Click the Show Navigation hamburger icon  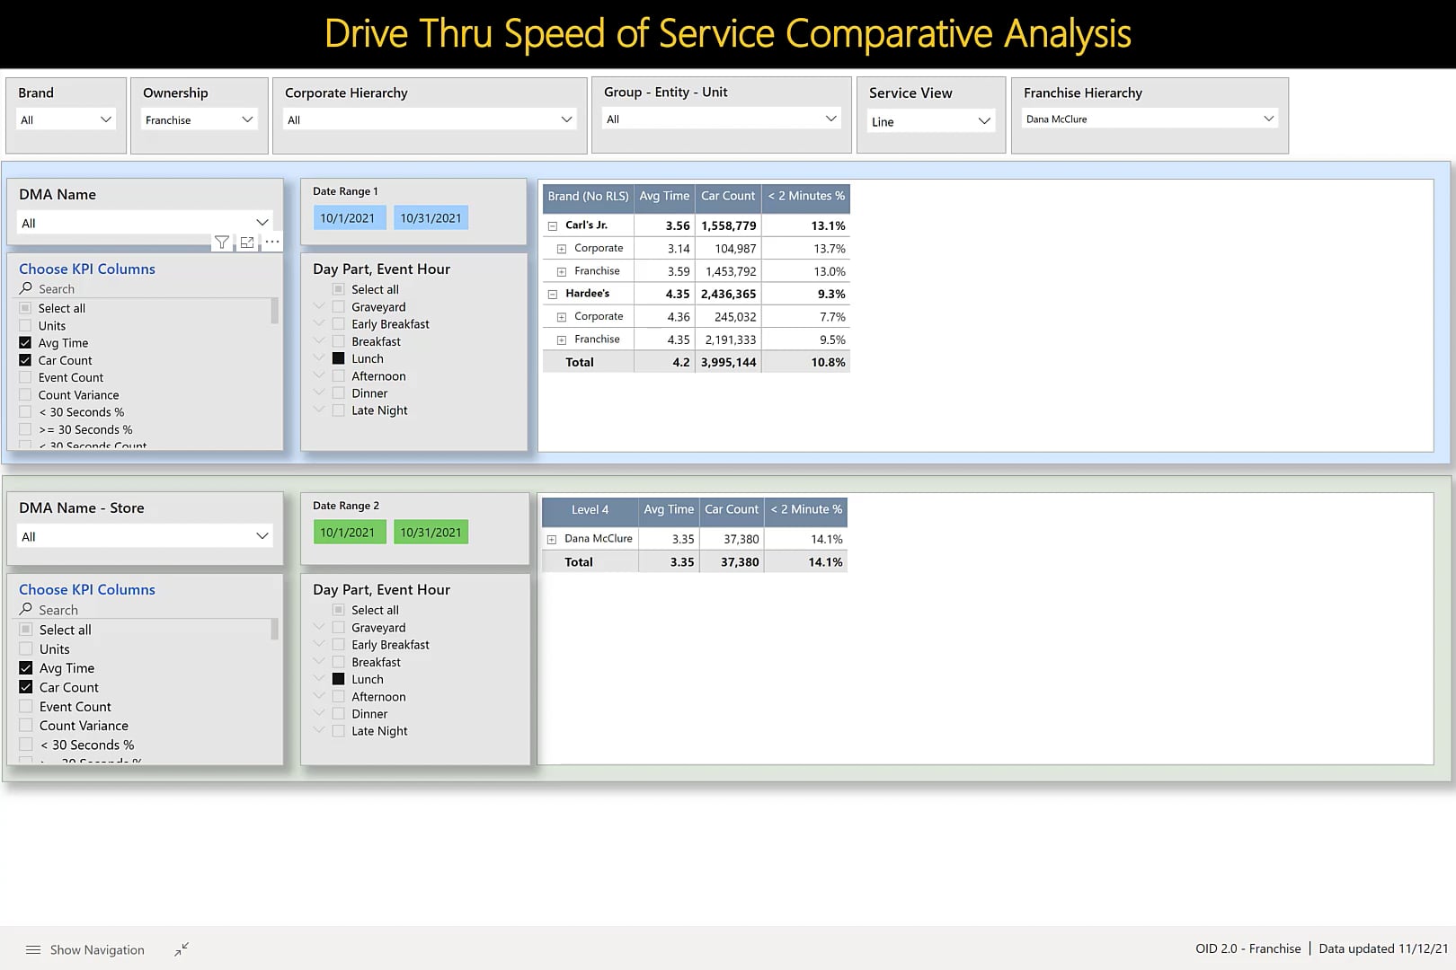coord(33,949)
